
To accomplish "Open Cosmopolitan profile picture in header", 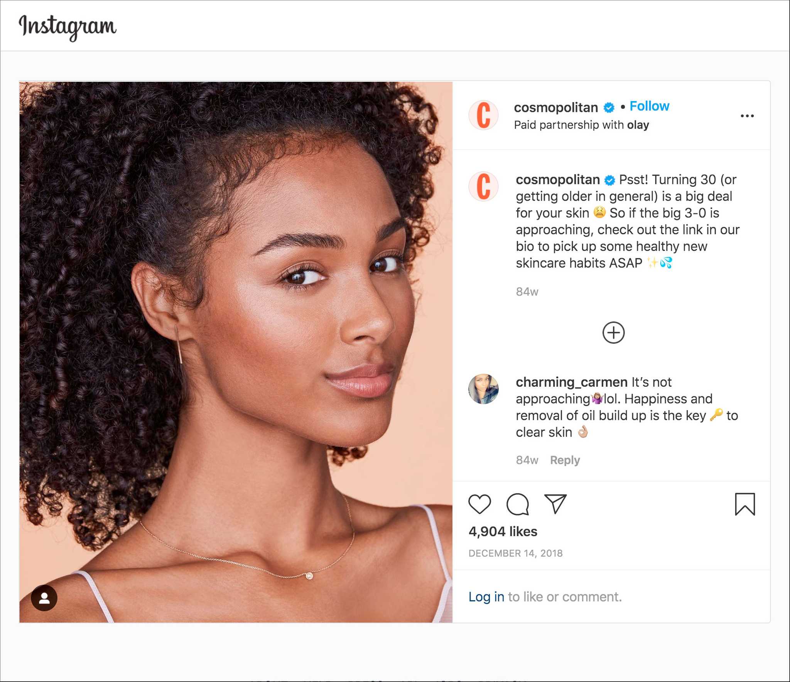I will tap(483, 115).
